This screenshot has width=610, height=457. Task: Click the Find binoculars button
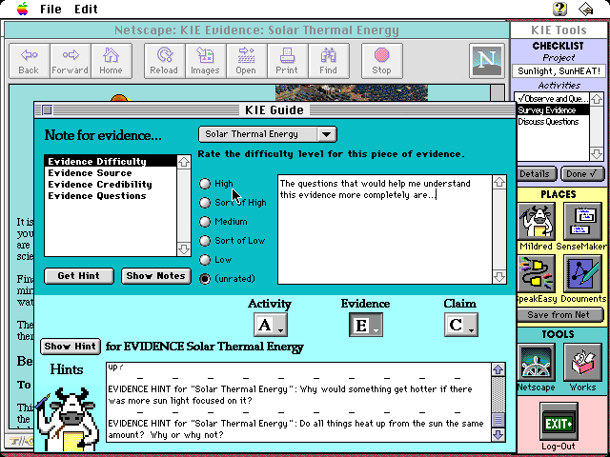(x=328, y=61)
